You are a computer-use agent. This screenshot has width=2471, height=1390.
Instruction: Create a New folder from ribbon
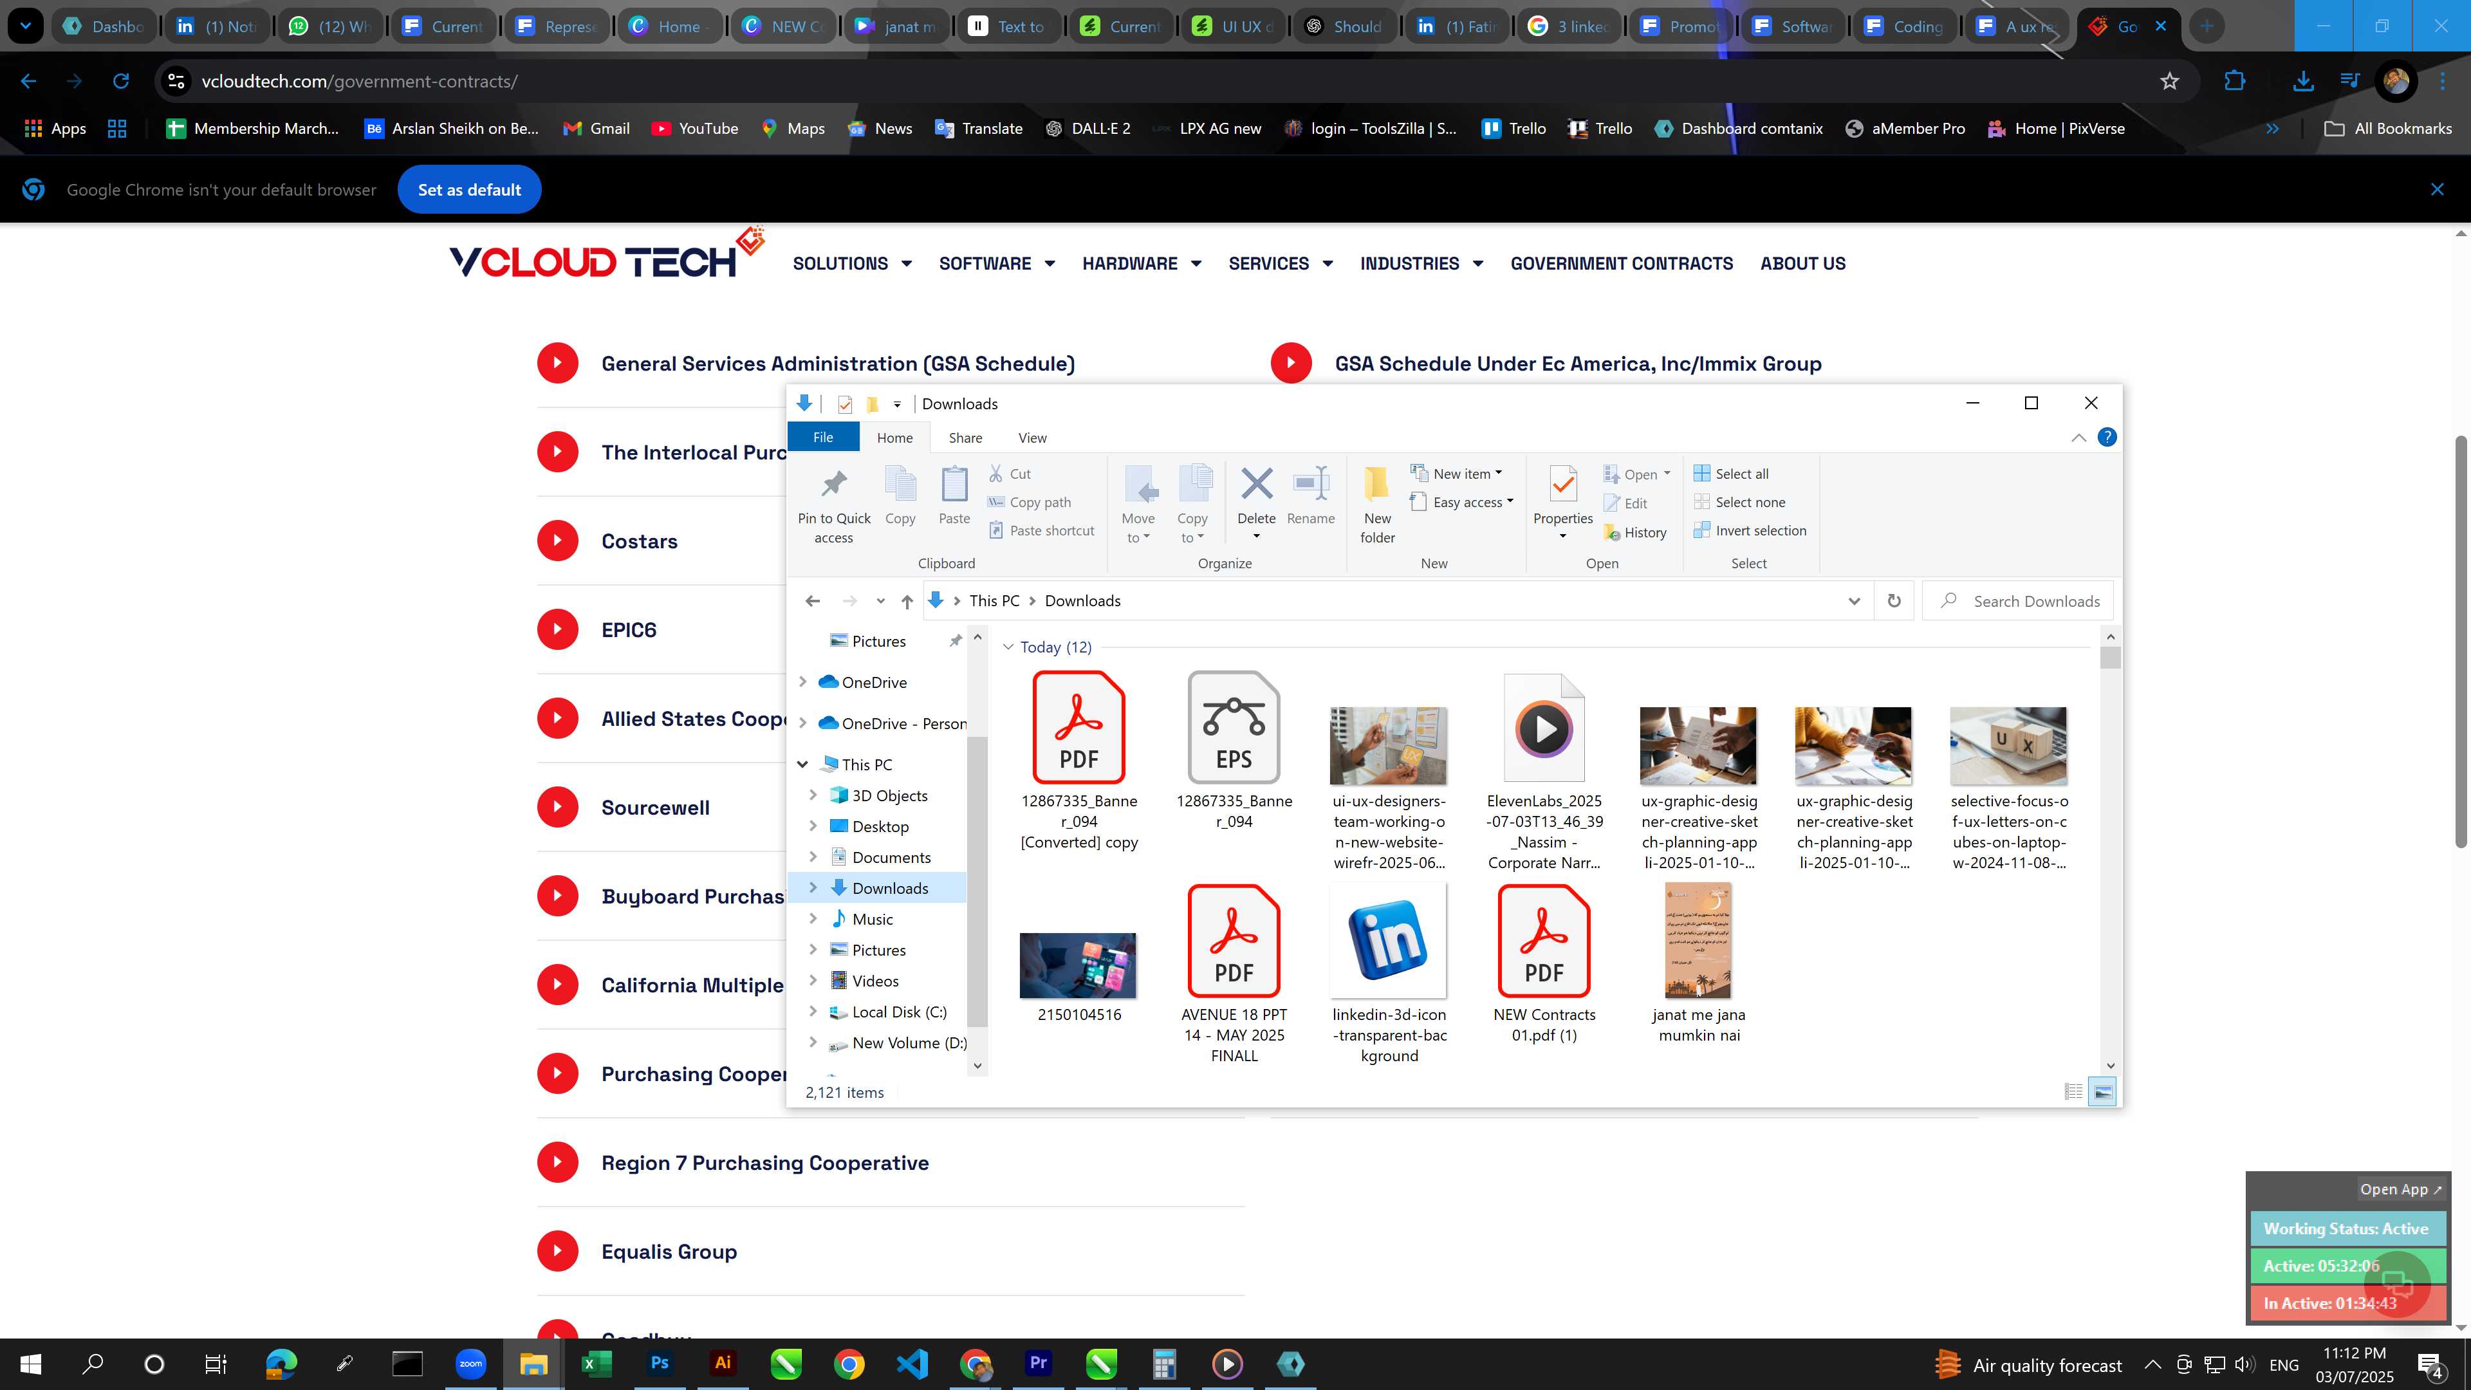tap(1378, 506)
